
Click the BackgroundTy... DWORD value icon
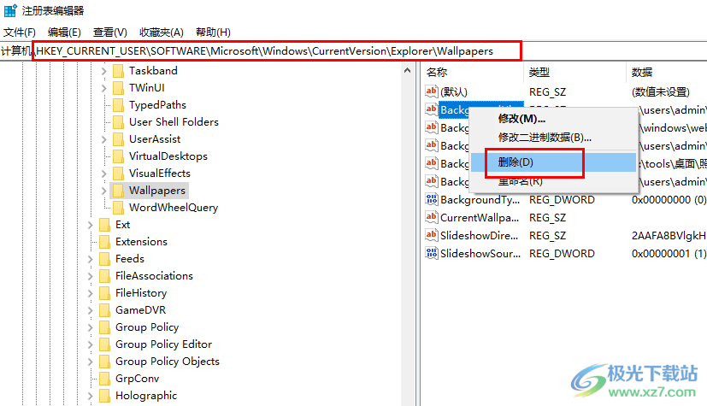coord(431,199)
